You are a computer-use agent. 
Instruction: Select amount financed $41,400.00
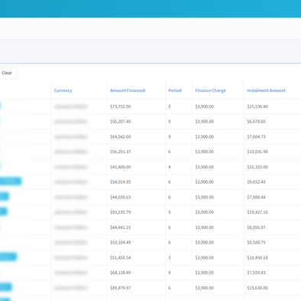pos(120,167)
